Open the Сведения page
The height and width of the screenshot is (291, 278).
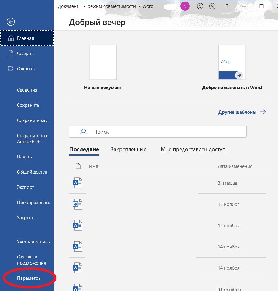click(x=27, y=90)
